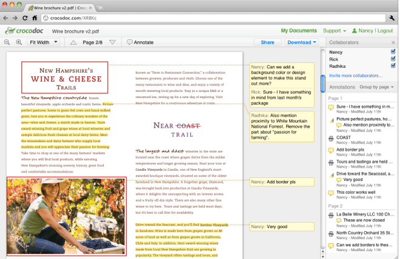Open the Download dropdown menu
Image resolution: width=400 pixels, height=259 pixels.
302,42
